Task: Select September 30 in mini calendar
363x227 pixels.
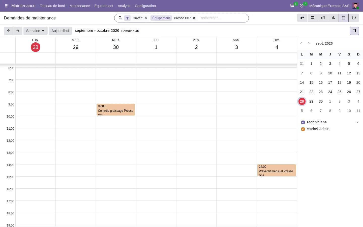Action: click(x=321, y=101)
